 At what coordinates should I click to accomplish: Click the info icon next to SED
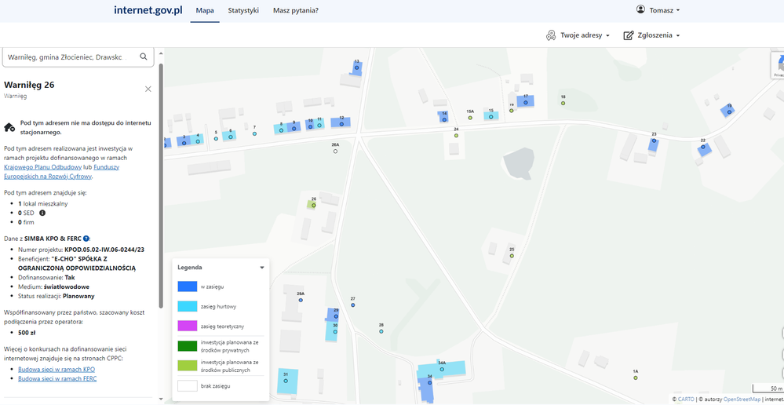pos(42,213)
